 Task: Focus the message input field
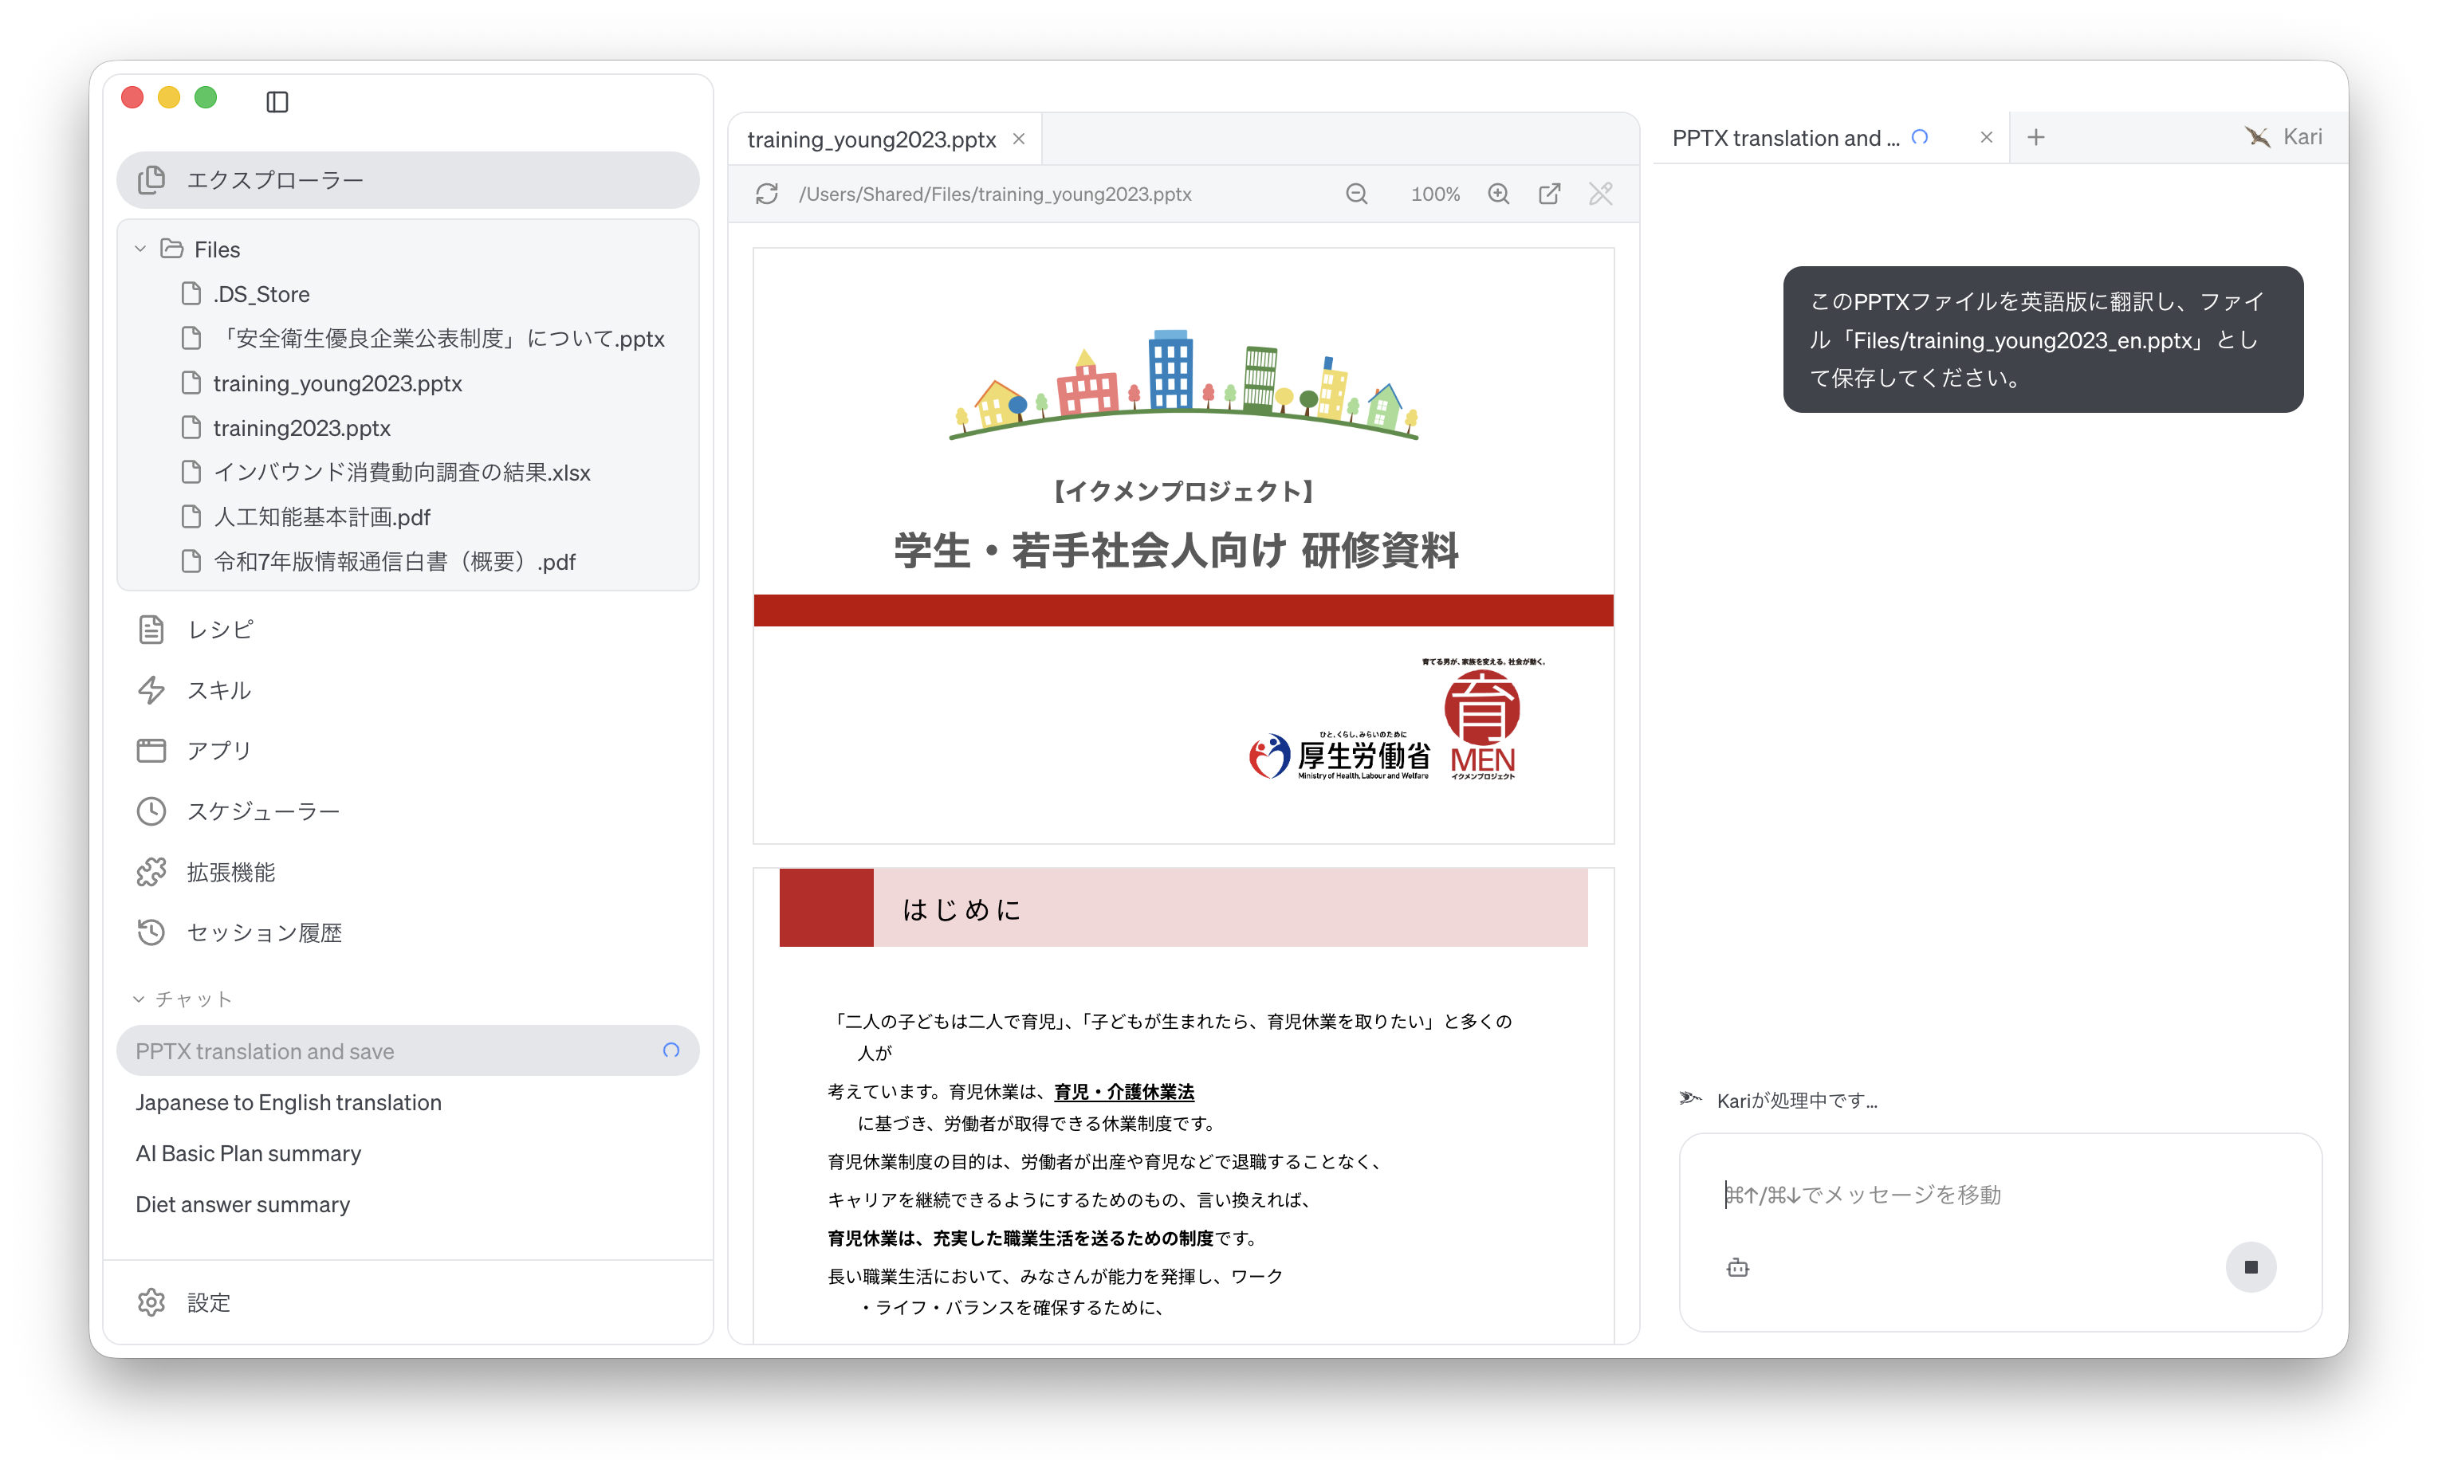coord(2000,1195)
